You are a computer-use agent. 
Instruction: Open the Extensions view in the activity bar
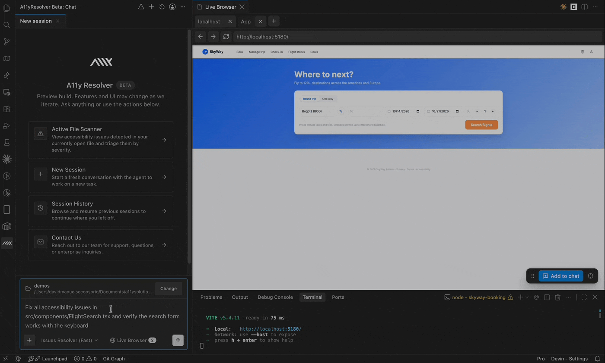click(6, 109)
